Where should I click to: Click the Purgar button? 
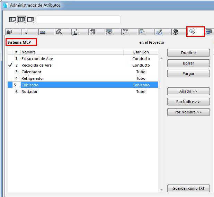188,74
